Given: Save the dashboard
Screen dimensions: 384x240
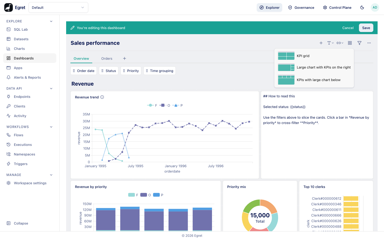Looking at the screenshot, I should 366,28.
